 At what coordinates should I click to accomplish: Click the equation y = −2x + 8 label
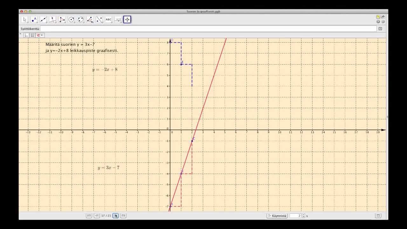coord(105,69)
